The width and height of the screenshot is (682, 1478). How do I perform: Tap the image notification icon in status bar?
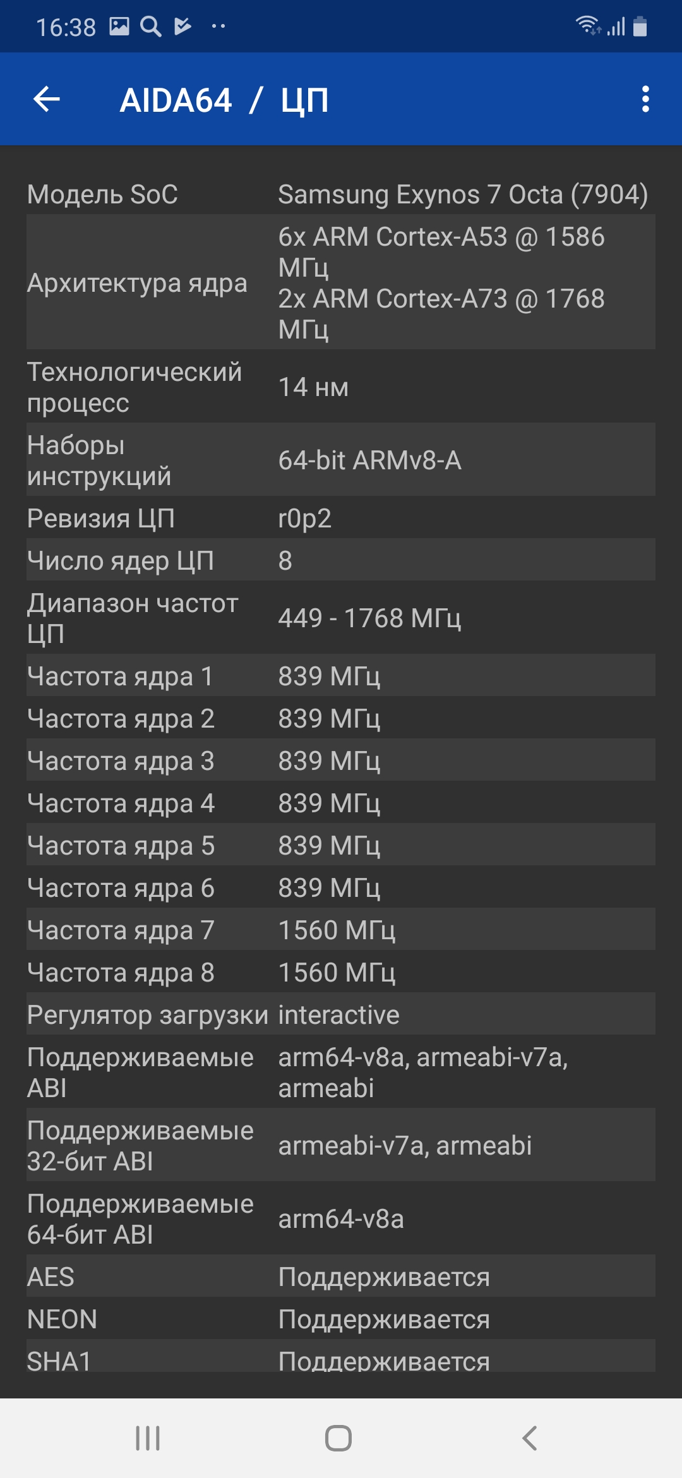(x=119, y=27)
